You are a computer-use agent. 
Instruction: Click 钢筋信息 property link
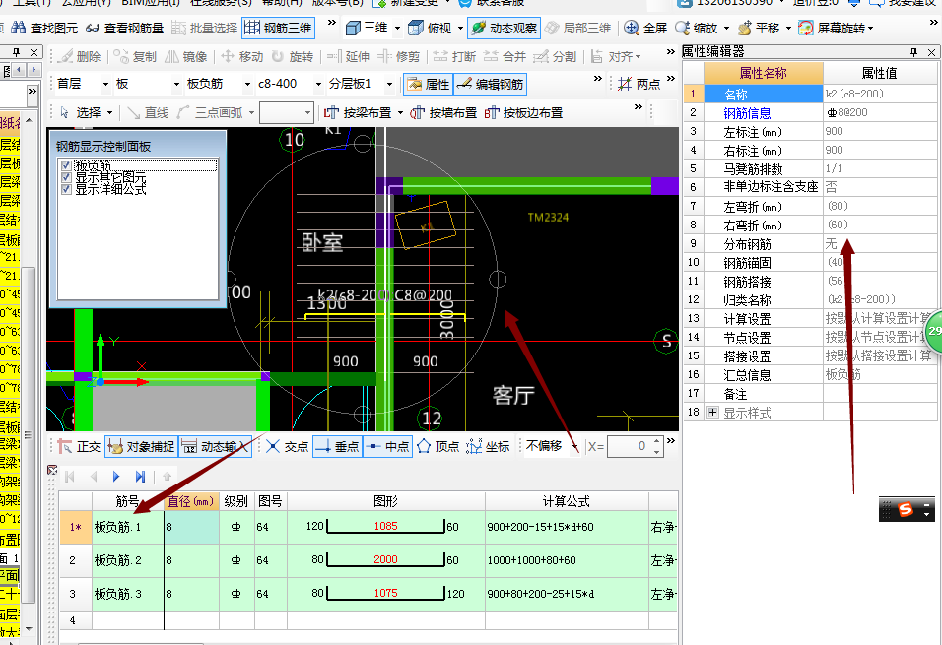tap(747, 113)
